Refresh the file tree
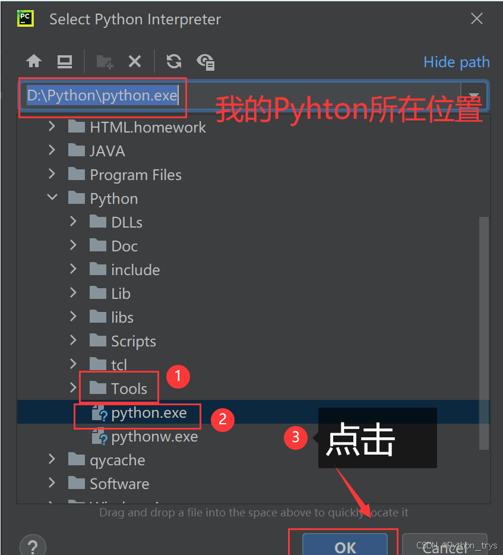Screen dimensions: 503x555 coord(174,61)
